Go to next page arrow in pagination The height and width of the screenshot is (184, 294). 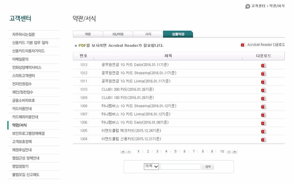(x=229, y=152)
